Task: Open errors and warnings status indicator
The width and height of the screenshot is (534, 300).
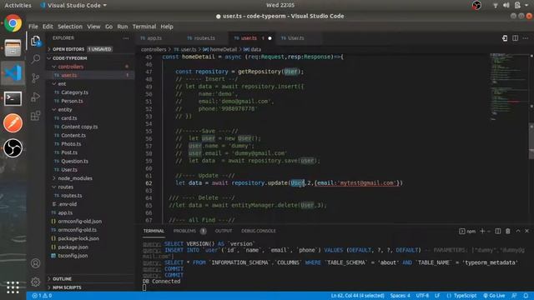Action: 42,296
